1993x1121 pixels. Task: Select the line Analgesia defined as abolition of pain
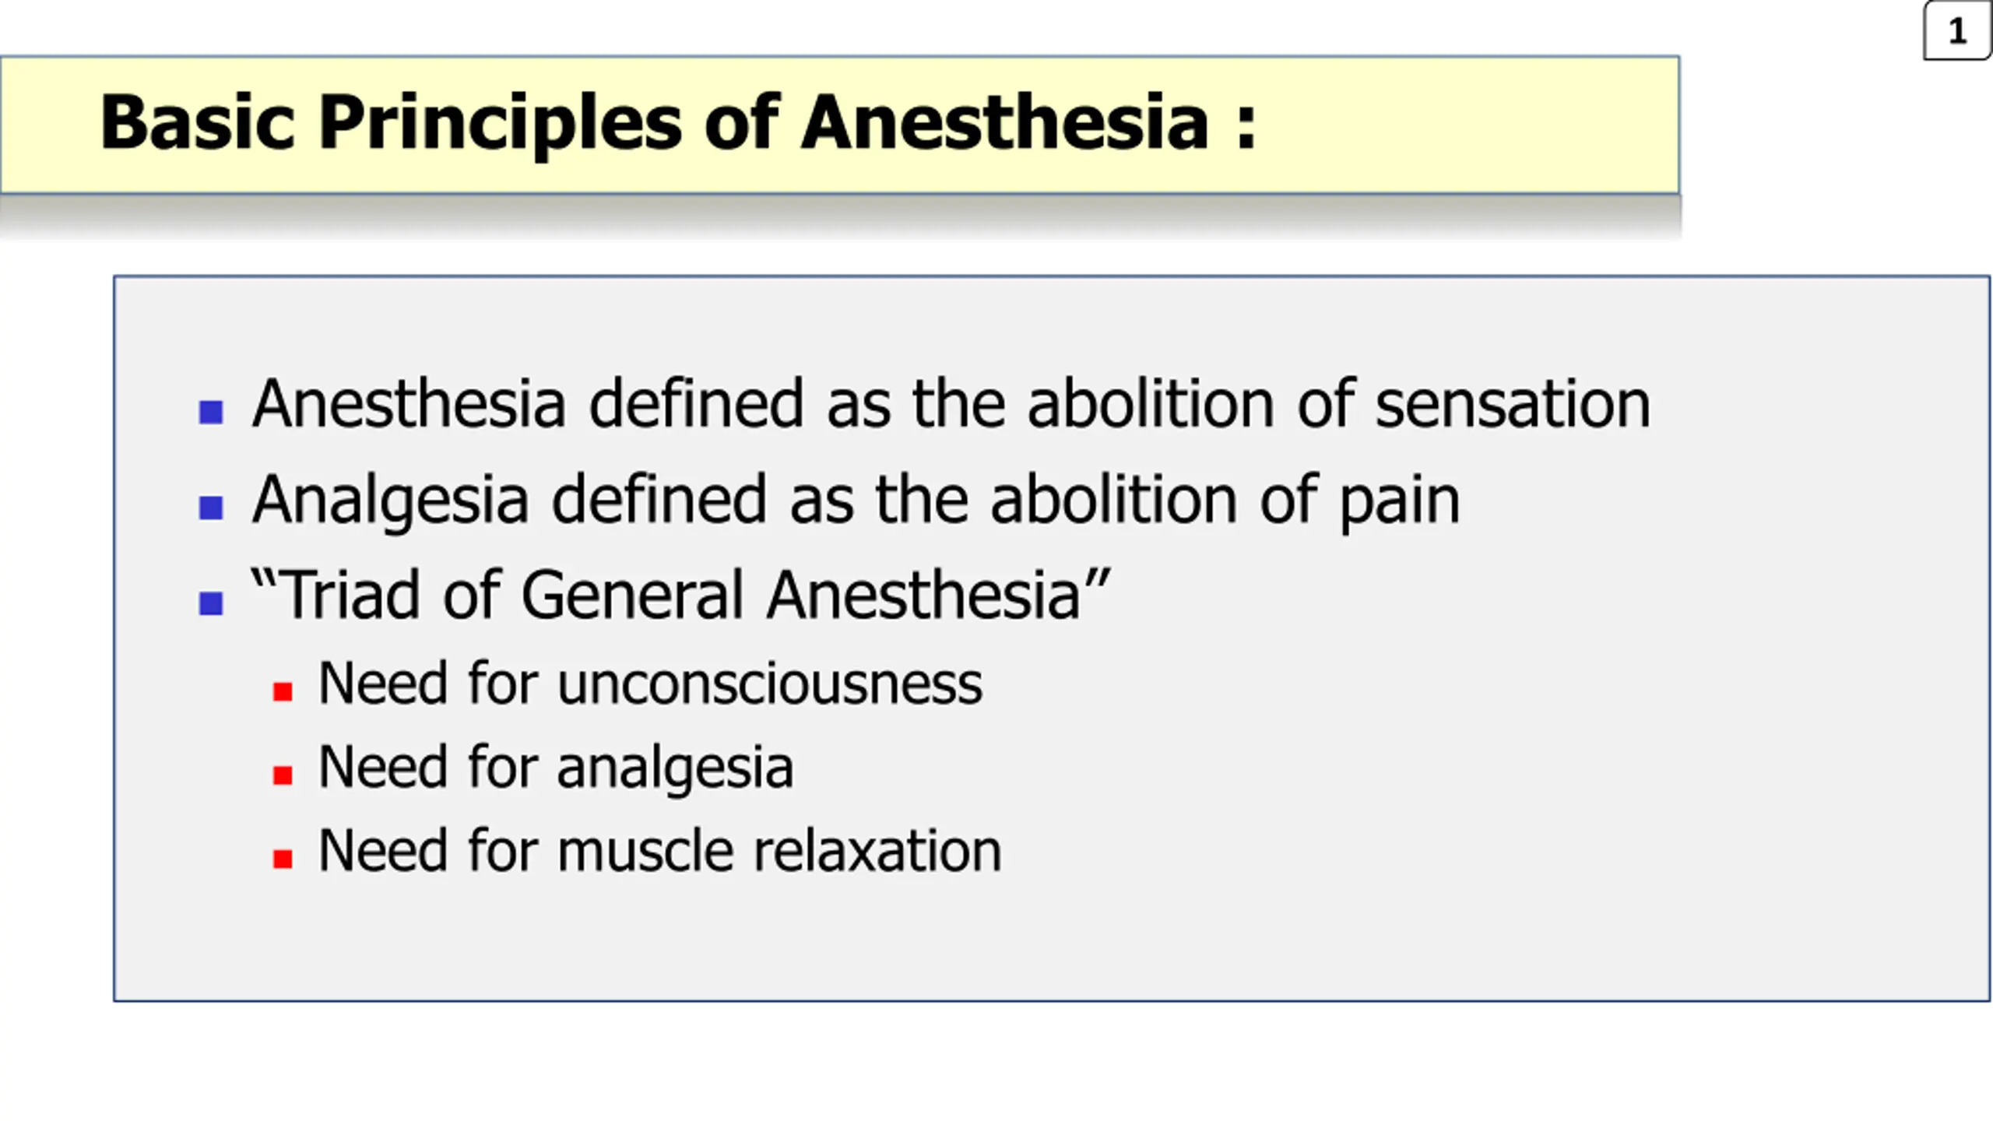tap(856, 501)
